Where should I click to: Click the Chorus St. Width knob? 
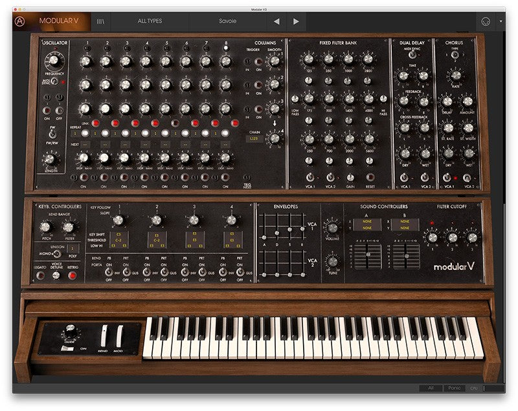pos(468,128)
